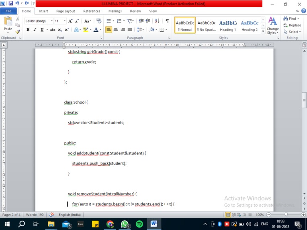
Task: Toggle Center alignment
Action: click(116, 30)
